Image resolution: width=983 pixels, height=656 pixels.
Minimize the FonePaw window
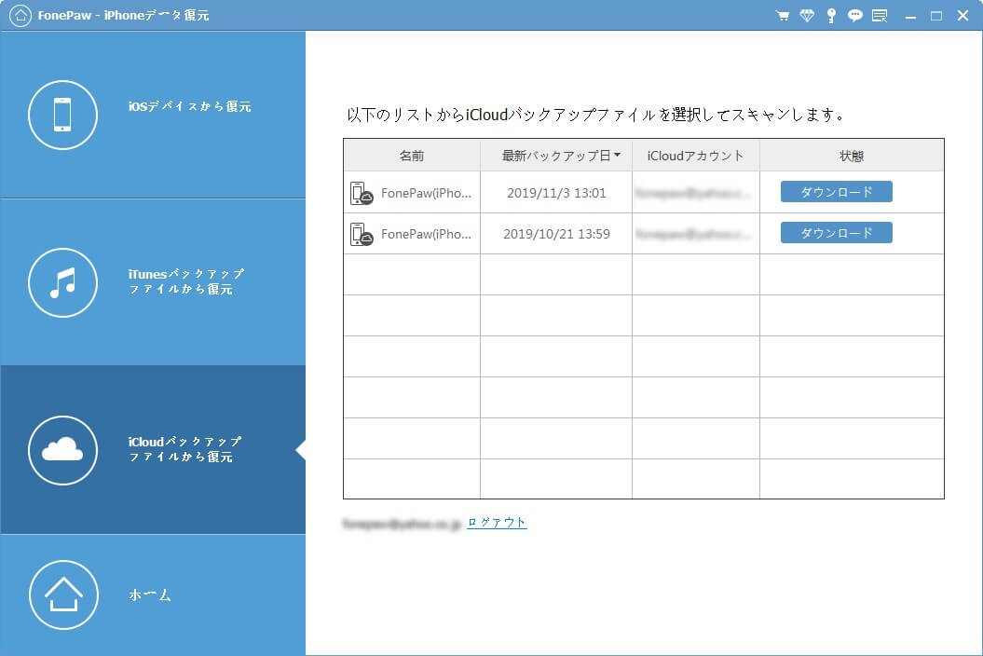(x=911, y=16)
